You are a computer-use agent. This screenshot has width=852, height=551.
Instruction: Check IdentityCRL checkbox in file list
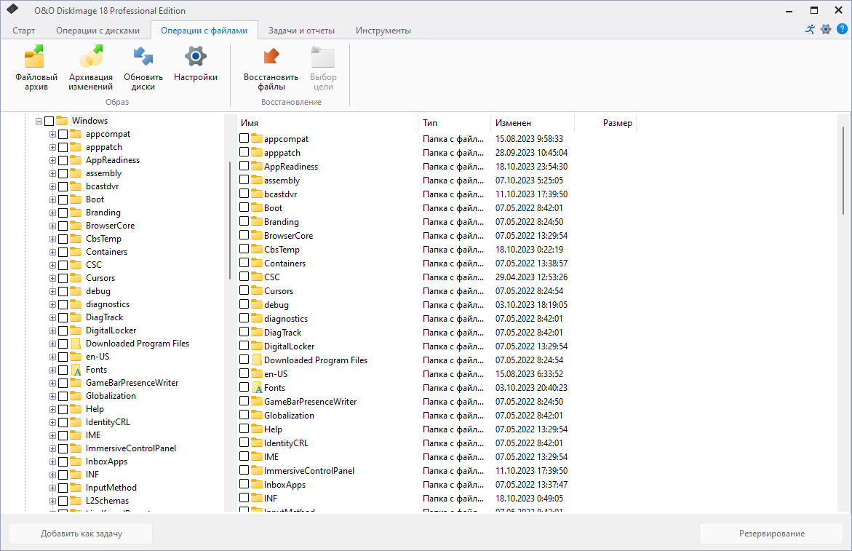click(244, 443)
